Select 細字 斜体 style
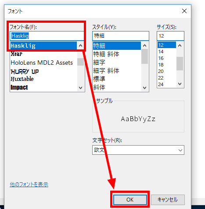 (106, 71)
